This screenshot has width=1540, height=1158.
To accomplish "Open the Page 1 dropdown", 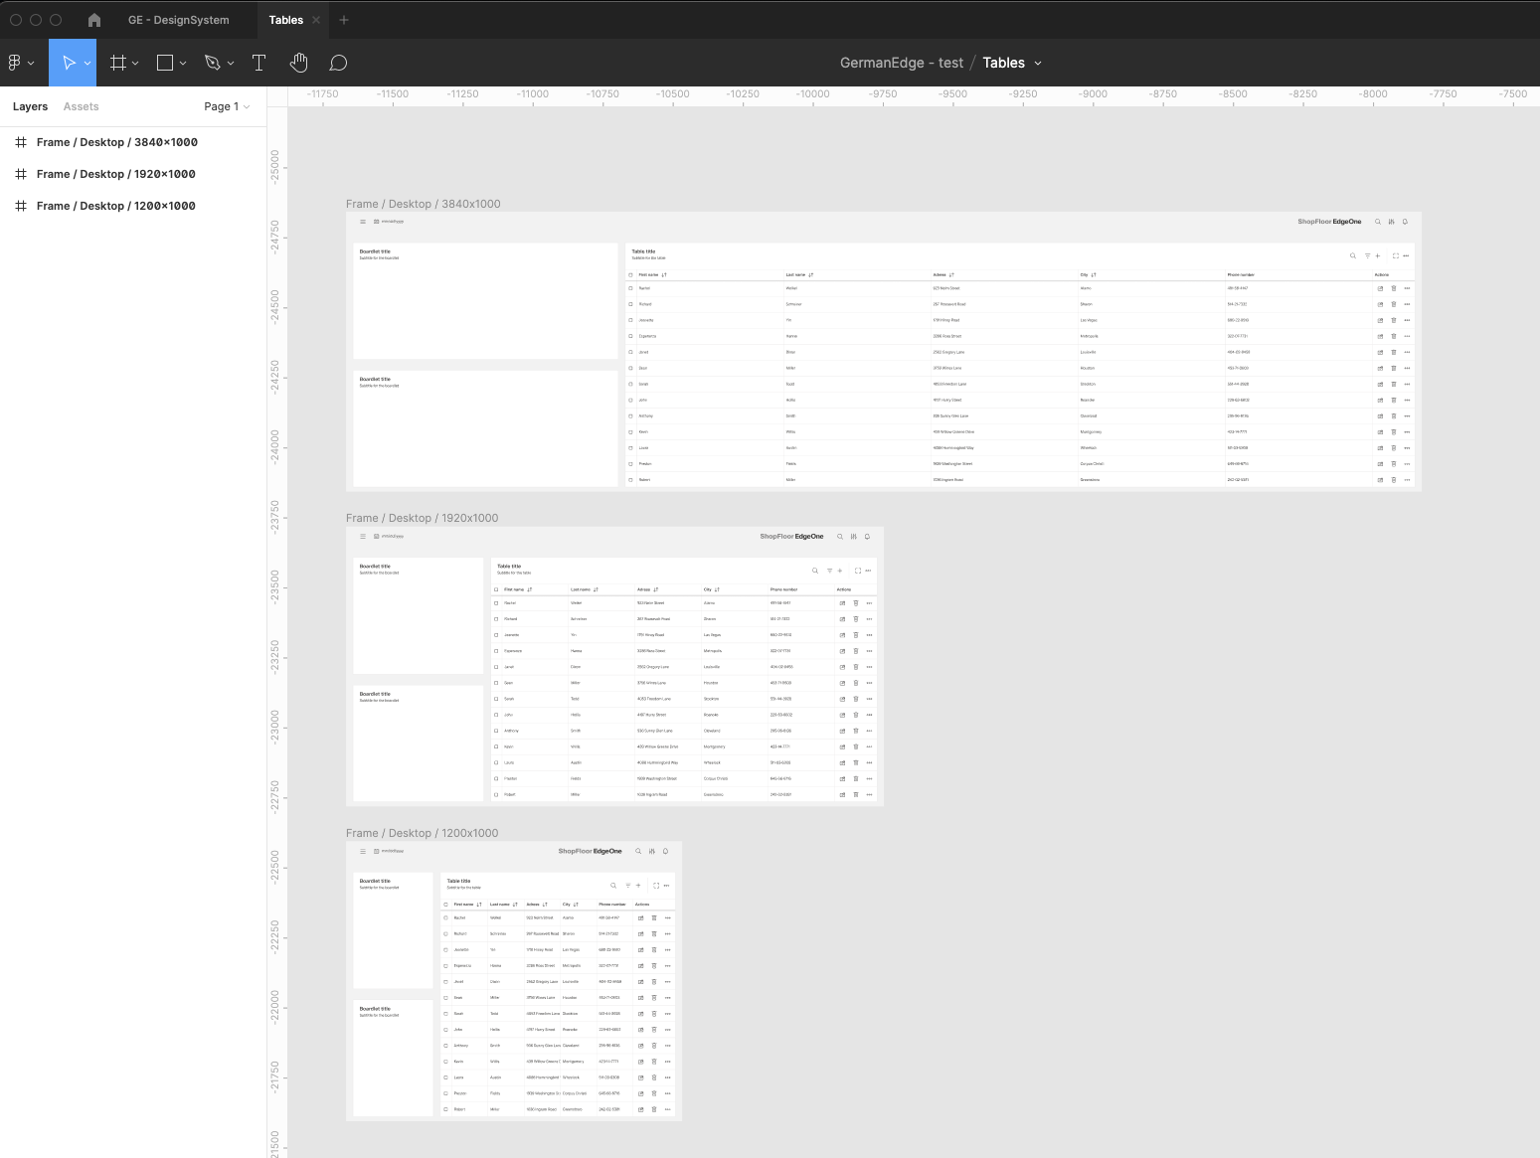I will pos(227,106).
